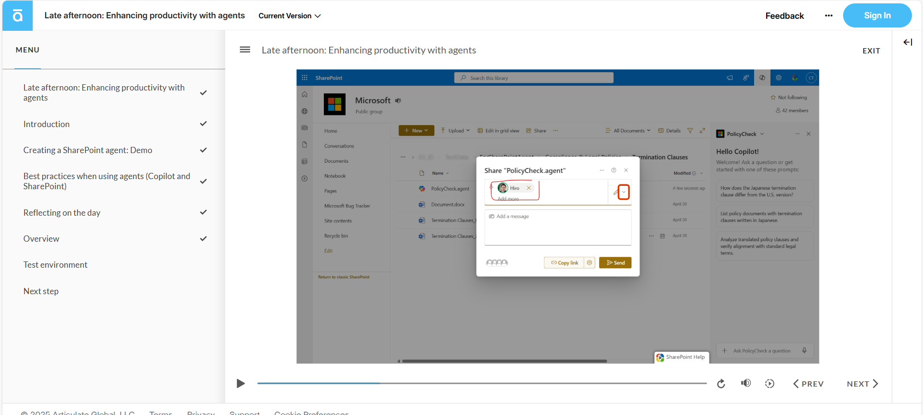
Task: Open the Modified column header menu
Action: [688, 173]
